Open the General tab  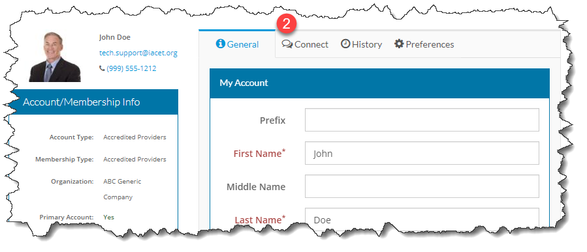point(237,44)
